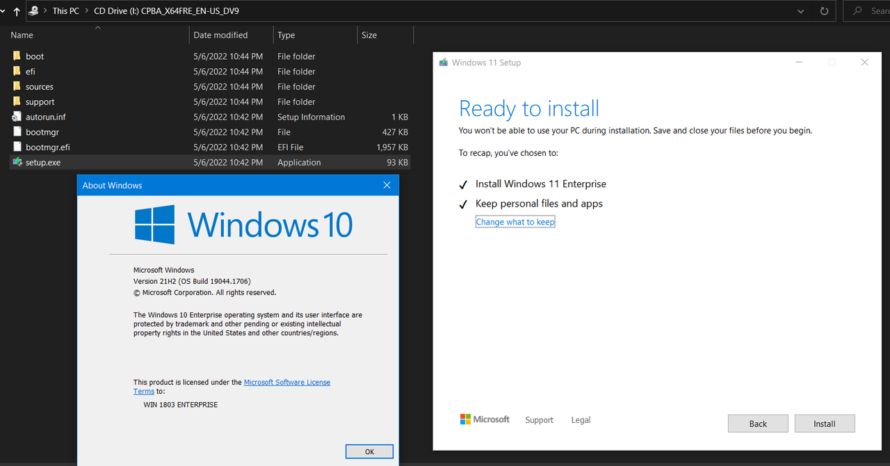Click the 1,957 KB size cell
Screen dimensions: 890x466
pyautogui.click(x=392, y=147)
